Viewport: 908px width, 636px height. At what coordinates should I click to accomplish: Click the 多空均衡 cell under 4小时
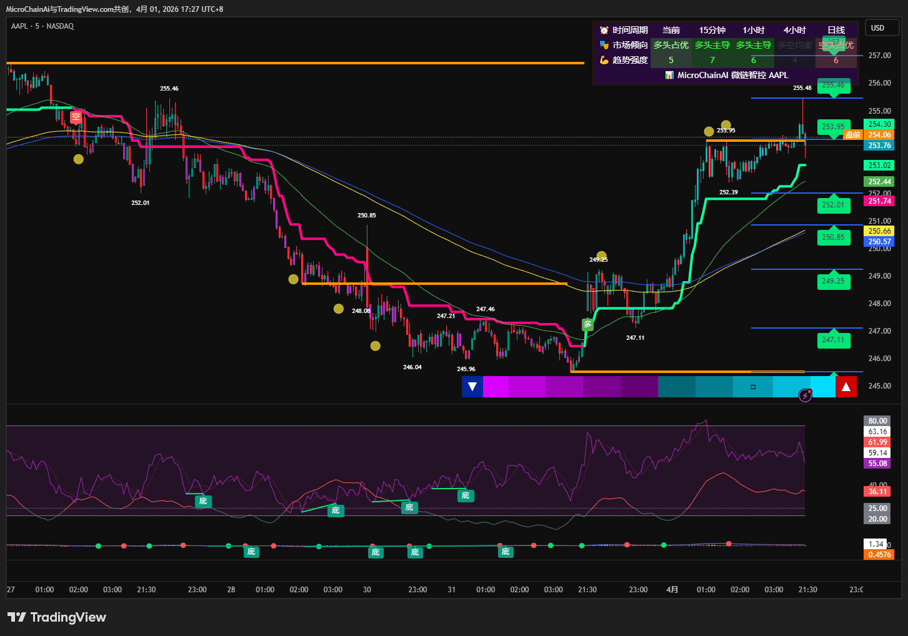[795, 45]
